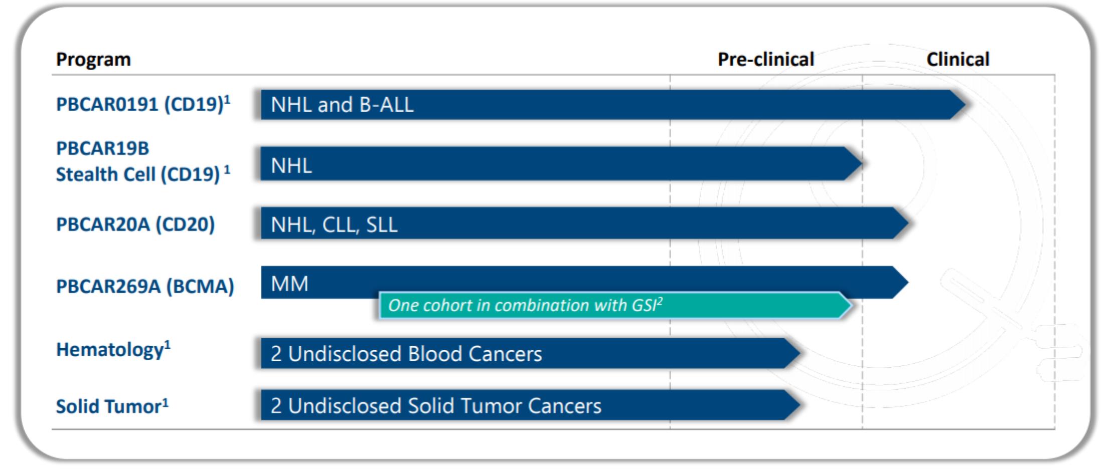This screenshot has width=1111, height=473.
Task: Click the Pre-clinical column header
Action: [x=765, y=59]
